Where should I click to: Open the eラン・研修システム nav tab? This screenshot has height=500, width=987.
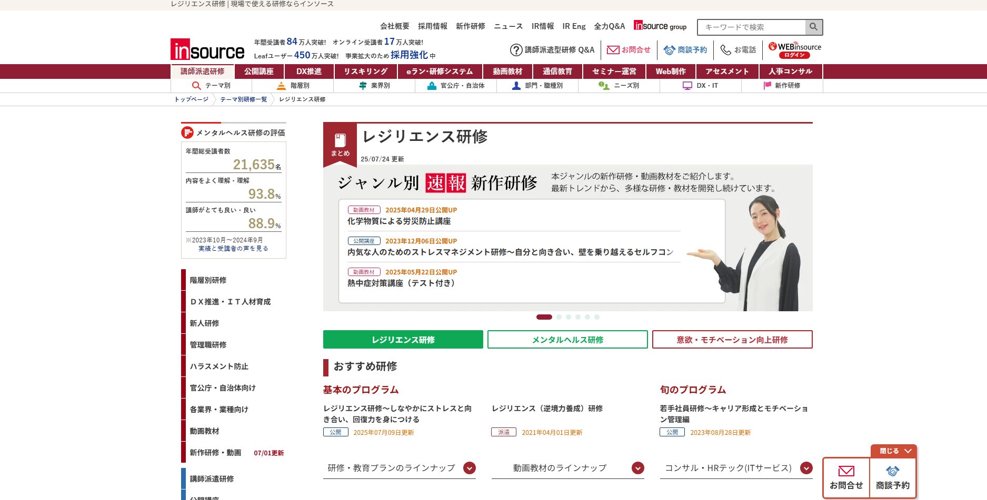(x=440, y=72)
